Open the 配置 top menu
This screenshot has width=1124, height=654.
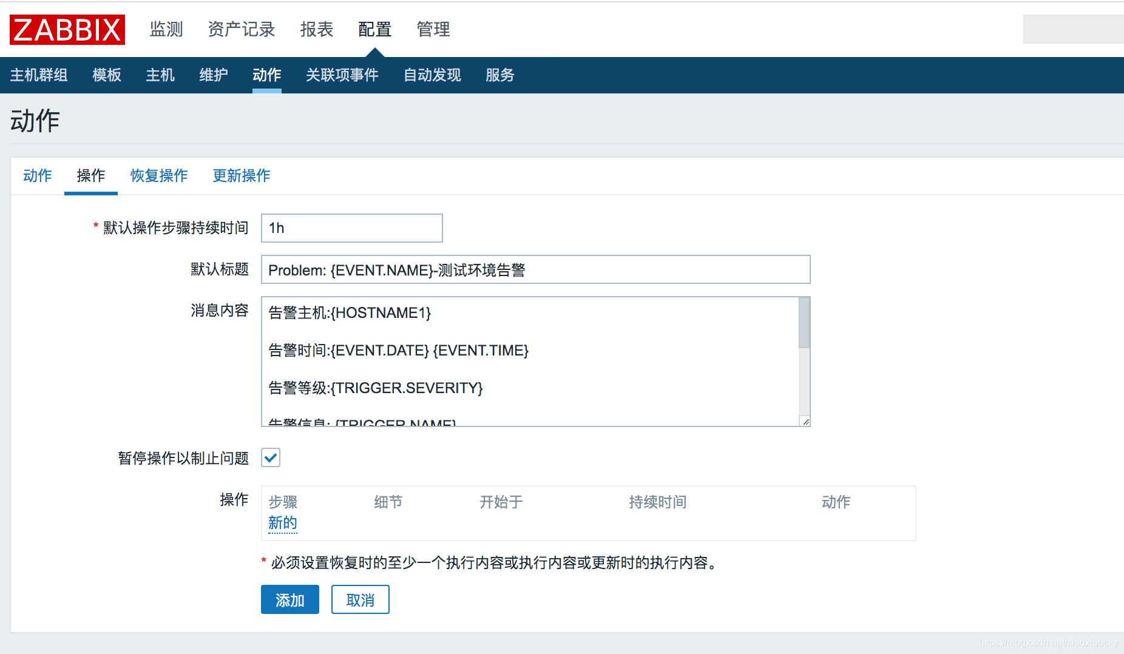point(375,29)
